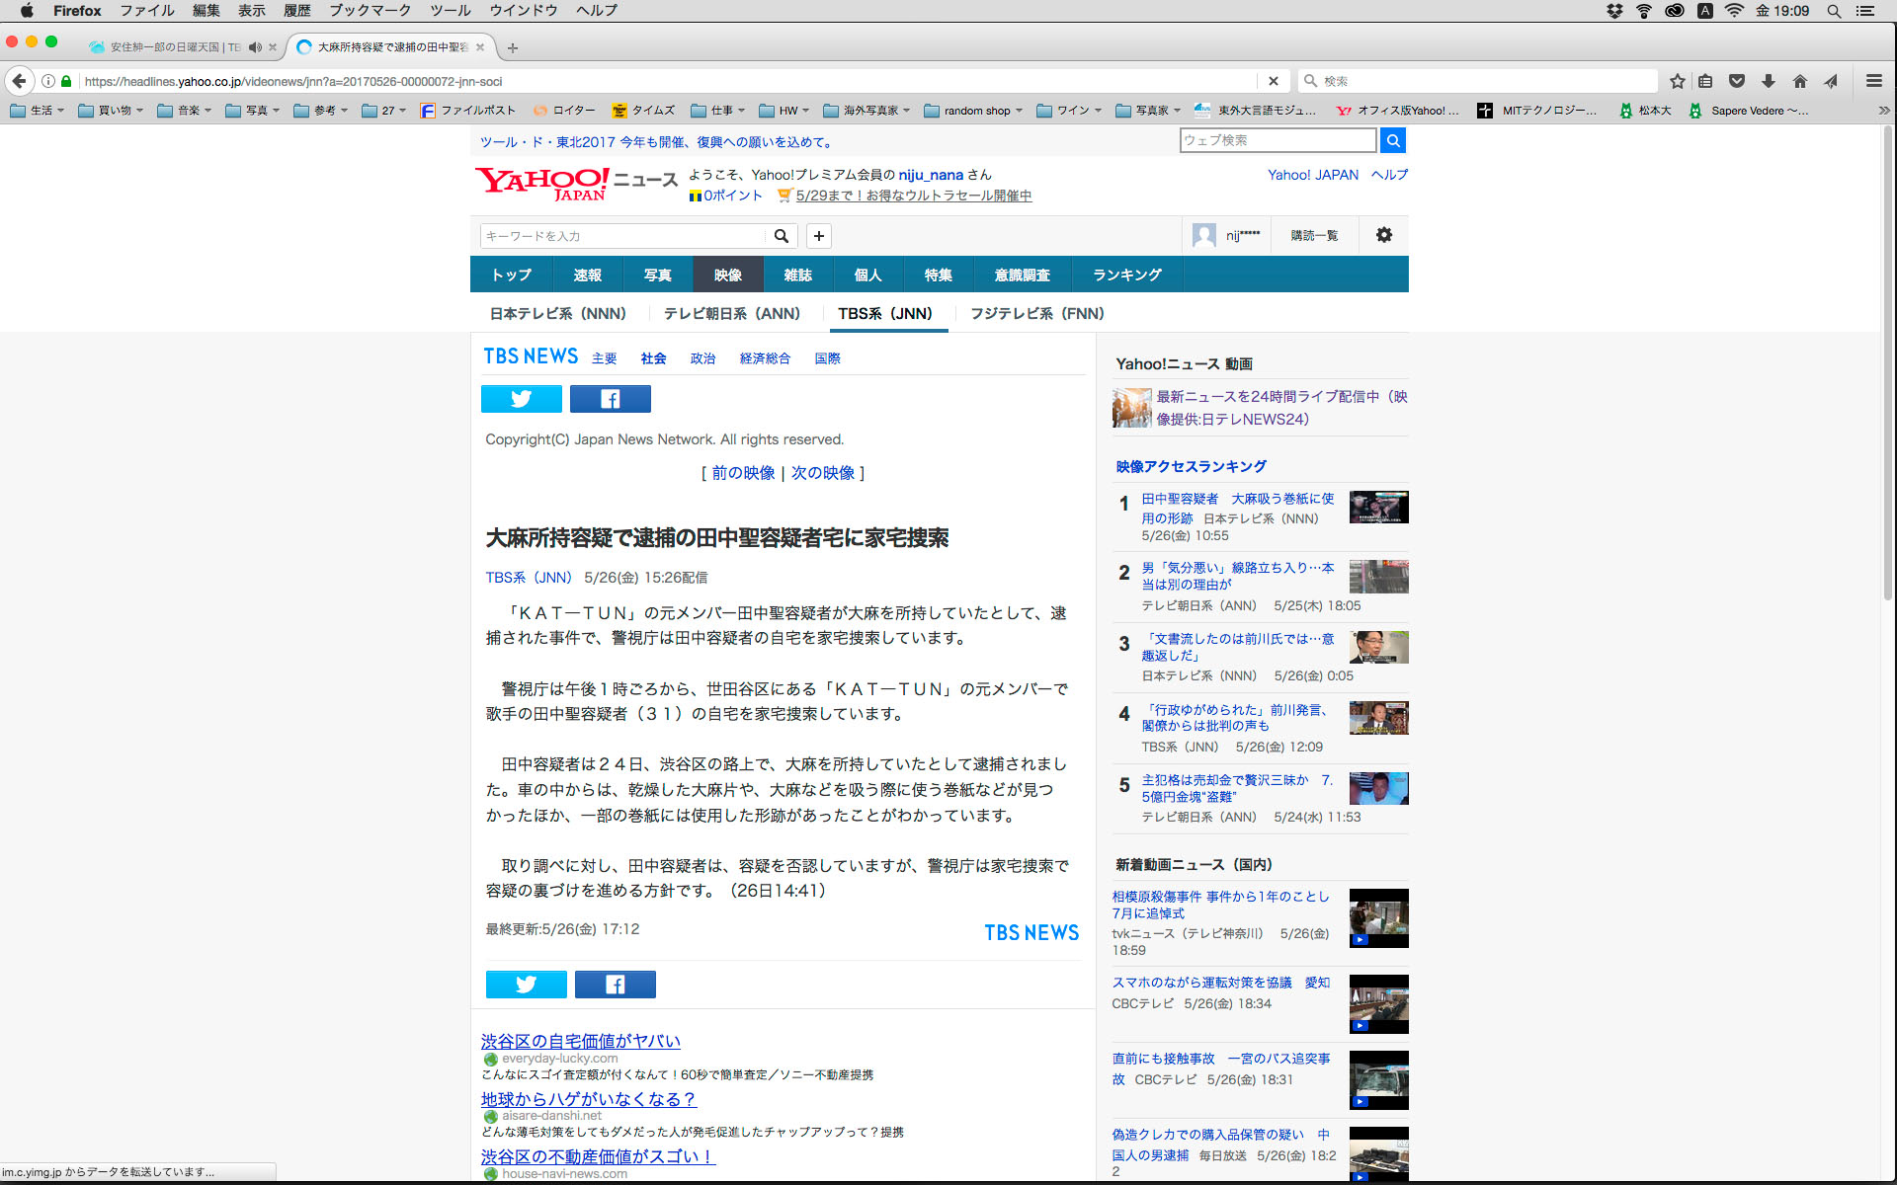Click the top Twitter share button
Image resolution: width=1897 pixels, height=1185 pixels.
pos(521,399)
